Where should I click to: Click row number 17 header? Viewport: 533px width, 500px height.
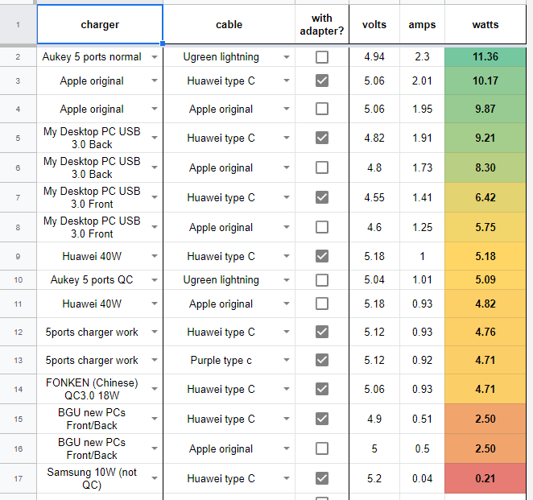pos(18,479)
